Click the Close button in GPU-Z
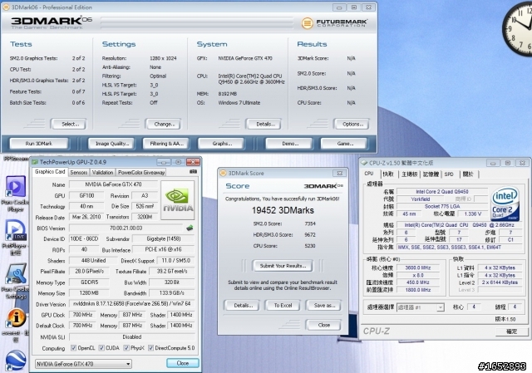This screenshot has height=373, width=532. point(183,363)
